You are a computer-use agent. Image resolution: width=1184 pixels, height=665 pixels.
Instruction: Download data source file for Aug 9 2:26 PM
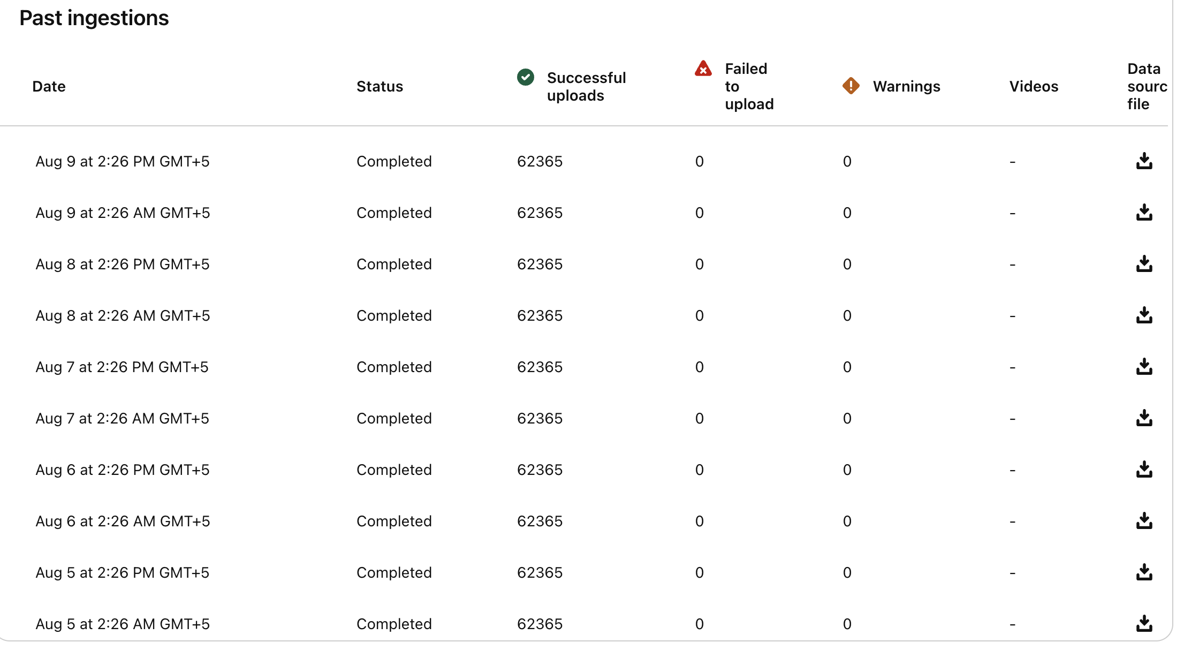[1144, 161]
